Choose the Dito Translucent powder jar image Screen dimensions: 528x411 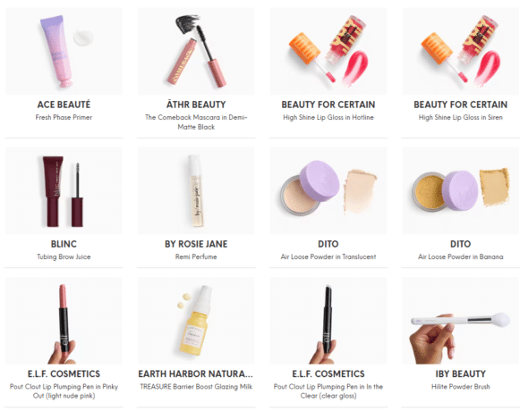pyautogui.click(x=328, y=190)
